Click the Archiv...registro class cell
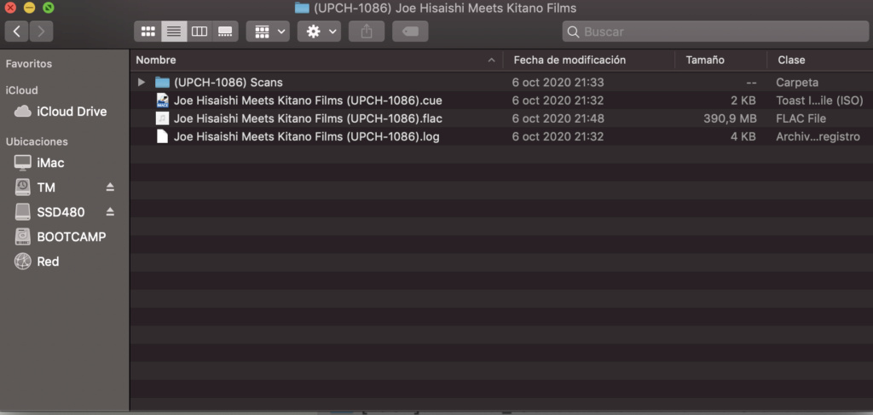 click(x=818, y=136)
